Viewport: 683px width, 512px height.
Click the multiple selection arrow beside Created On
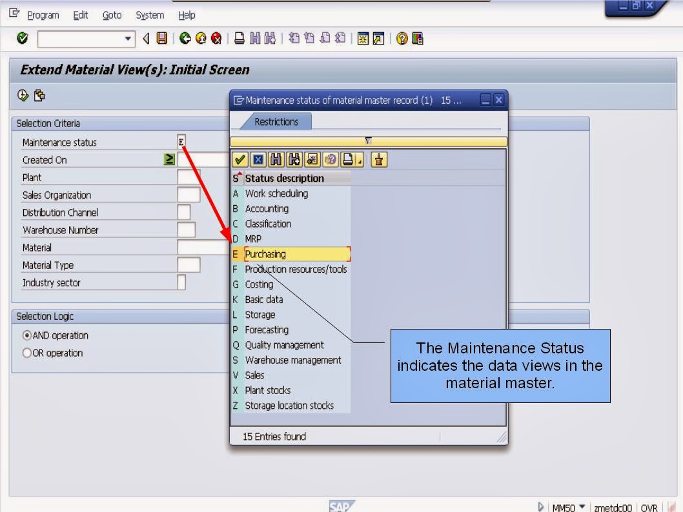(168, 159)
